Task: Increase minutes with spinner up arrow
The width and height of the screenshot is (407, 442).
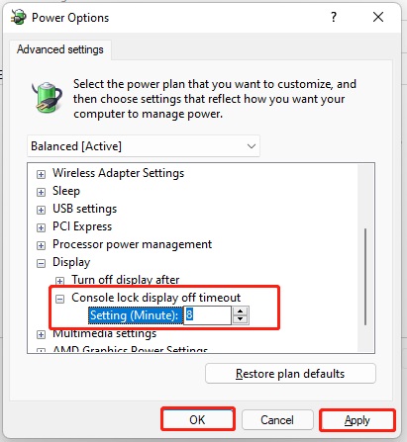Action: click(x=241, y=311)
